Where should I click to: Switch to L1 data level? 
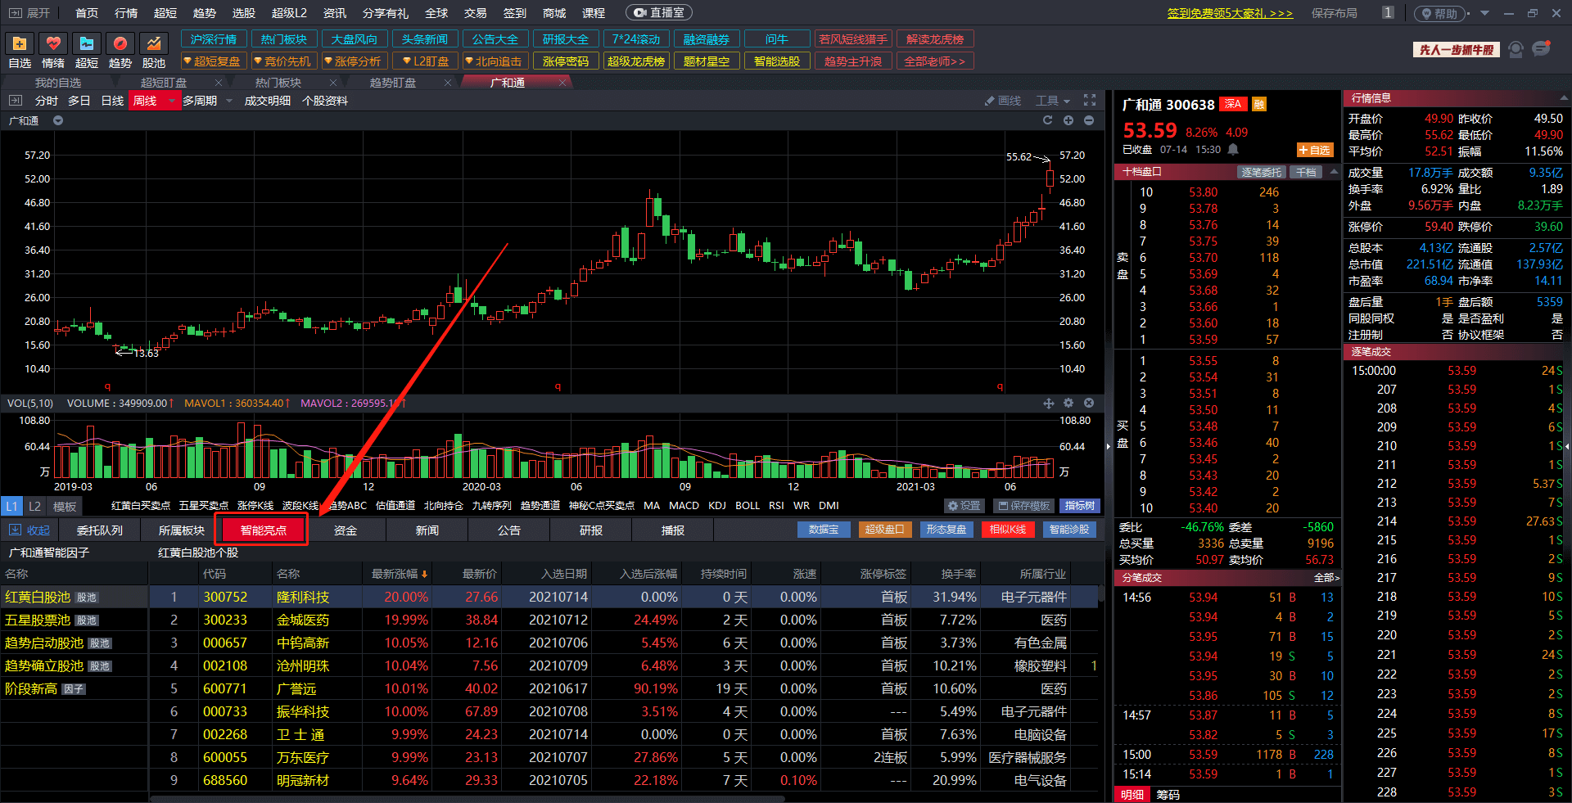click(x=11, y=506)
